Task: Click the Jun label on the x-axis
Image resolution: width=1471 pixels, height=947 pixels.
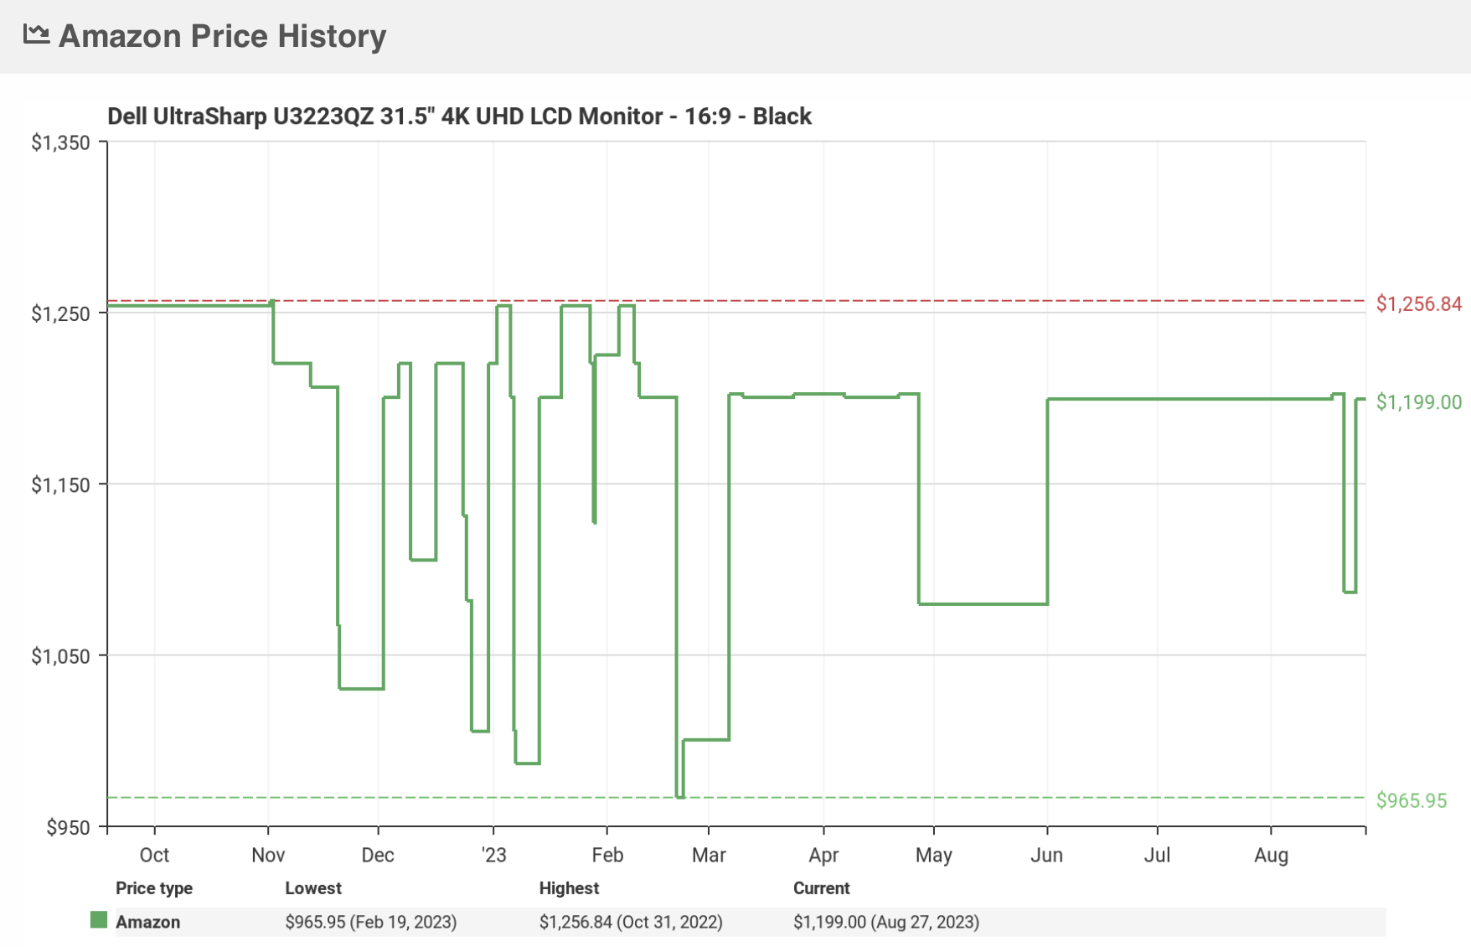Action: [1046, 855]
